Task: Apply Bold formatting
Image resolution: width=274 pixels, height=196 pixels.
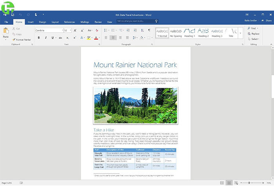Action: 39,38
